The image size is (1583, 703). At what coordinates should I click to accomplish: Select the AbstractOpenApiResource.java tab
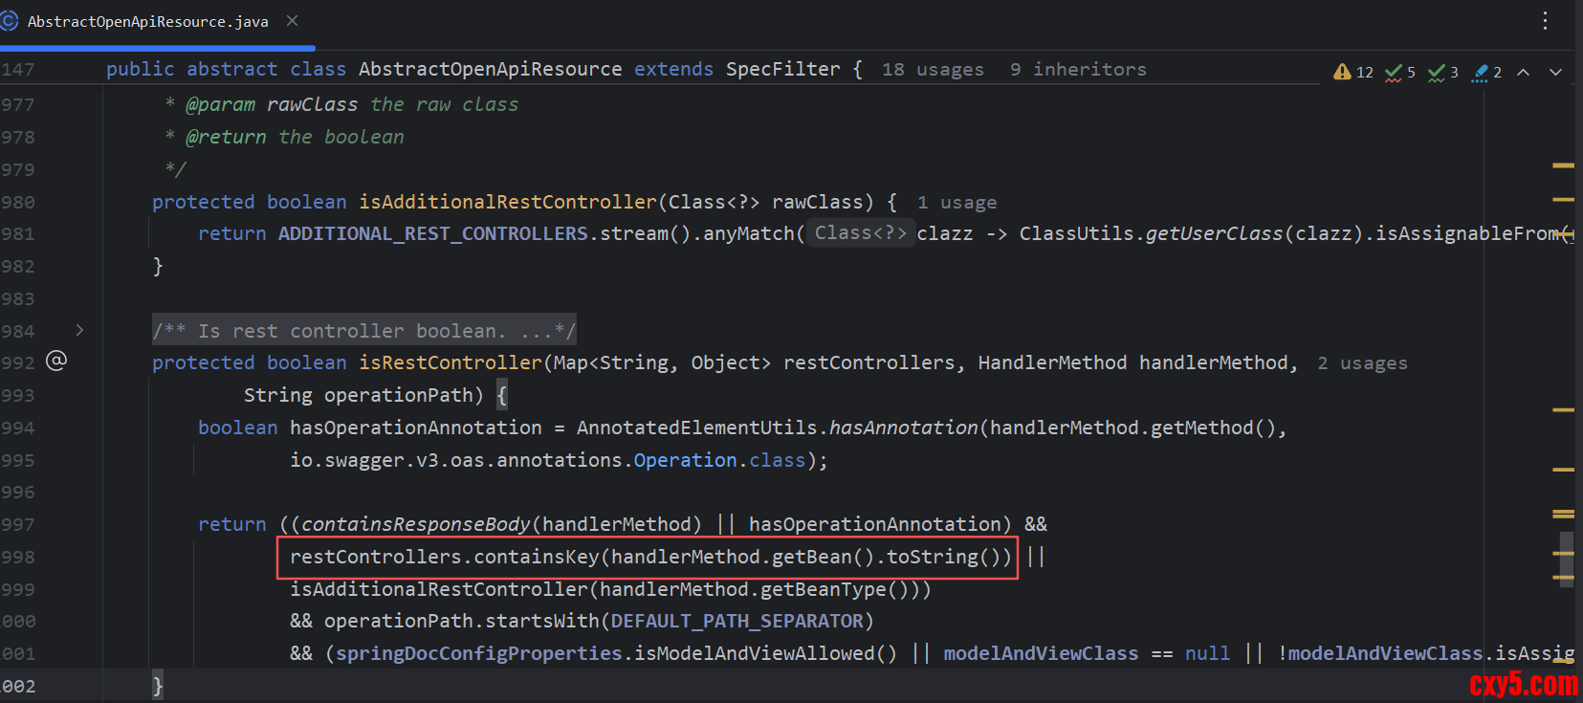147,21
